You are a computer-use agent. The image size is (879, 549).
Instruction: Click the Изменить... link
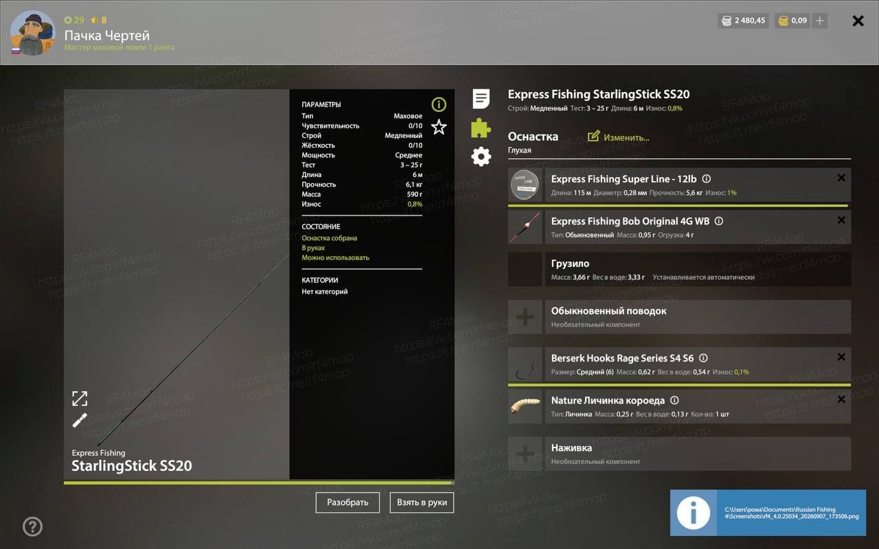pos(626,137)
